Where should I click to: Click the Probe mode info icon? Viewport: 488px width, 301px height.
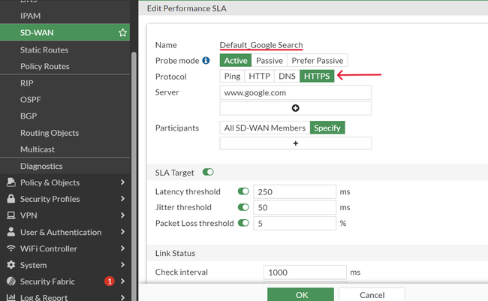click(x=206, y=60)
